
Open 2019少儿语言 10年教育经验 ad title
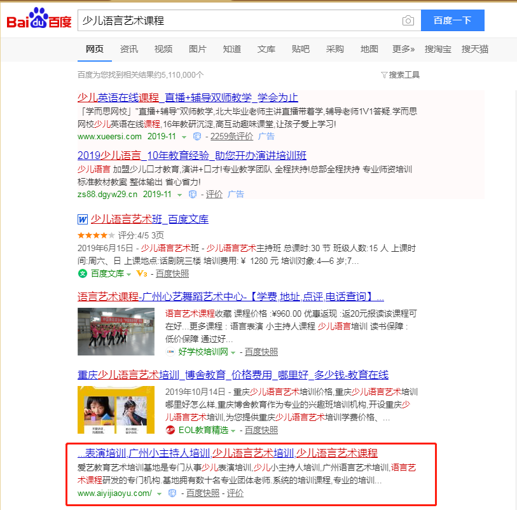192,155
